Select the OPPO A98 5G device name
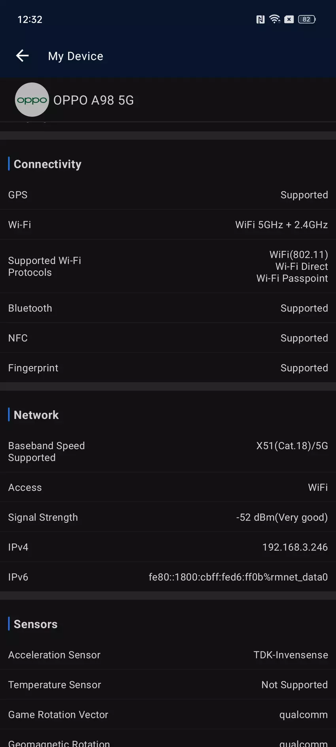The width and height of the screenshot is (336, 747). pos(94,100)
